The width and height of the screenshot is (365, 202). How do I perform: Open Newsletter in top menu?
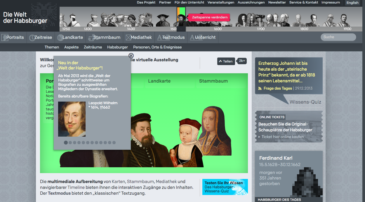[277, 2]
